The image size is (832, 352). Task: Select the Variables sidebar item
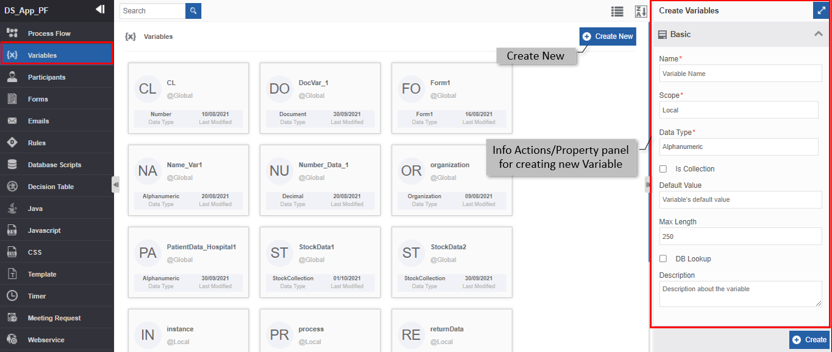[x=57, y=55]
